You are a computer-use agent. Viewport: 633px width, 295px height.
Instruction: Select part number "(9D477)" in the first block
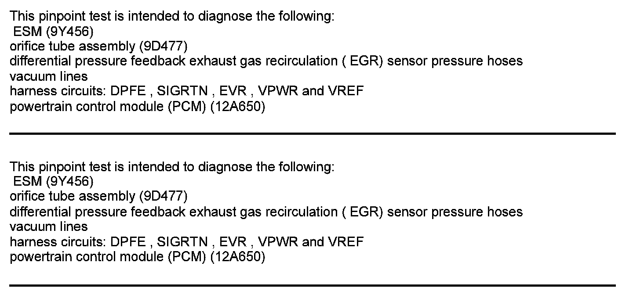coord(164,46)
